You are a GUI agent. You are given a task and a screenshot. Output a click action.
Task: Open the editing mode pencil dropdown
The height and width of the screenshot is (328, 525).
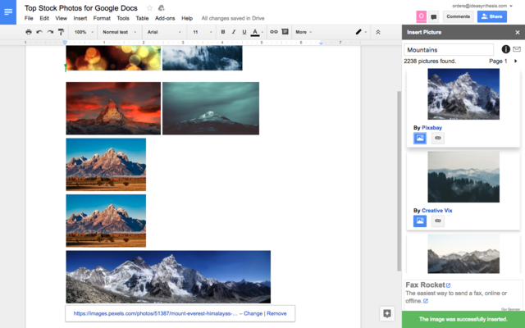pyautogui.click(x=361, y=32)
